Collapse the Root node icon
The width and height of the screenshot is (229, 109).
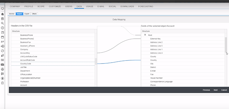tap(145, 35)
